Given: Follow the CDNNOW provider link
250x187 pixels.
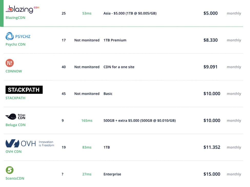Looking at the screenshot, I should click(x=14, y=71).
